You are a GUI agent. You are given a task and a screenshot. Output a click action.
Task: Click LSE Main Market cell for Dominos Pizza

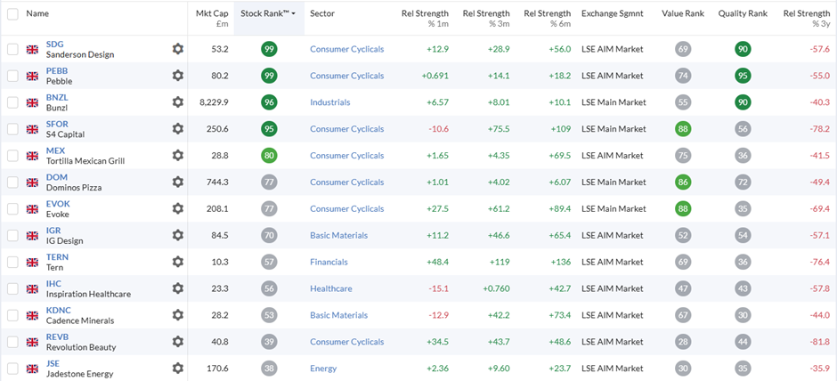[x=614, y=182]
